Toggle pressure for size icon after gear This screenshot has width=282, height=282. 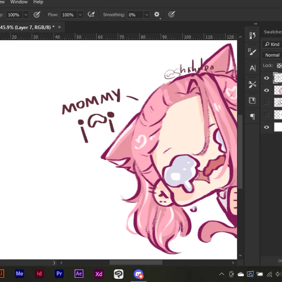172,15
